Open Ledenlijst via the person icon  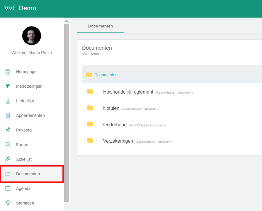[8, 101]
